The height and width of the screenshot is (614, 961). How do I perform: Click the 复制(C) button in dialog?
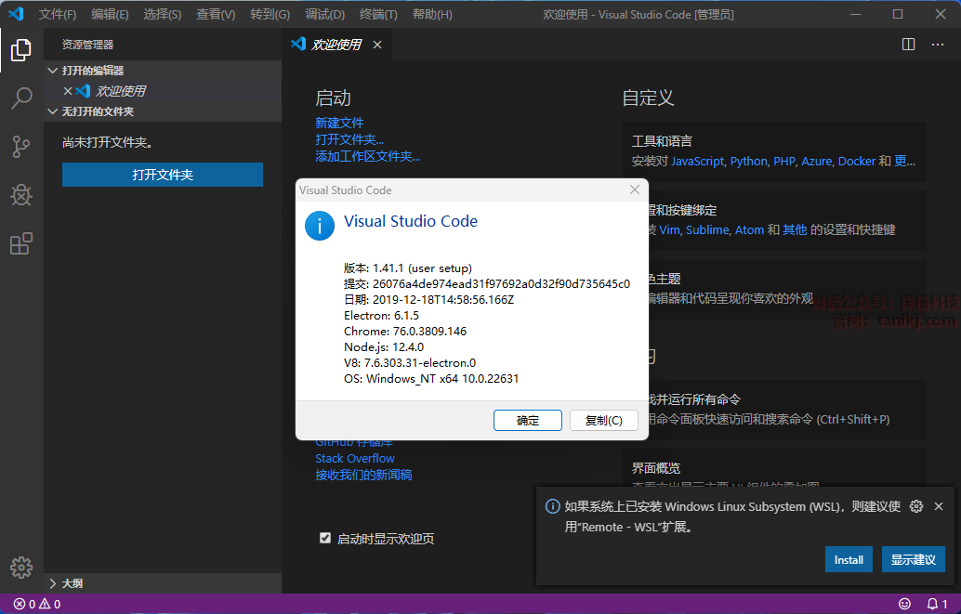click(603, 420)
